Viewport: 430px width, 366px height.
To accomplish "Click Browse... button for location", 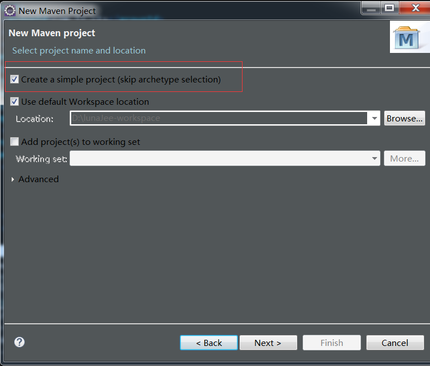I will 404,118.
